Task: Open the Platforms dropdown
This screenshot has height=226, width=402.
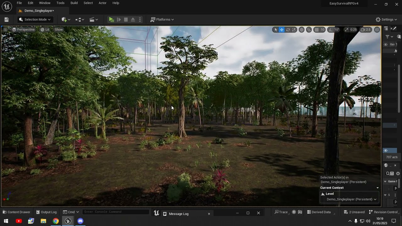Action: click(162, 19)
